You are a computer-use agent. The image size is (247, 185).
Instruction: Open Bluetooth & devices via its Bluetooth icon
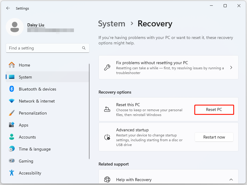point(12,89)
